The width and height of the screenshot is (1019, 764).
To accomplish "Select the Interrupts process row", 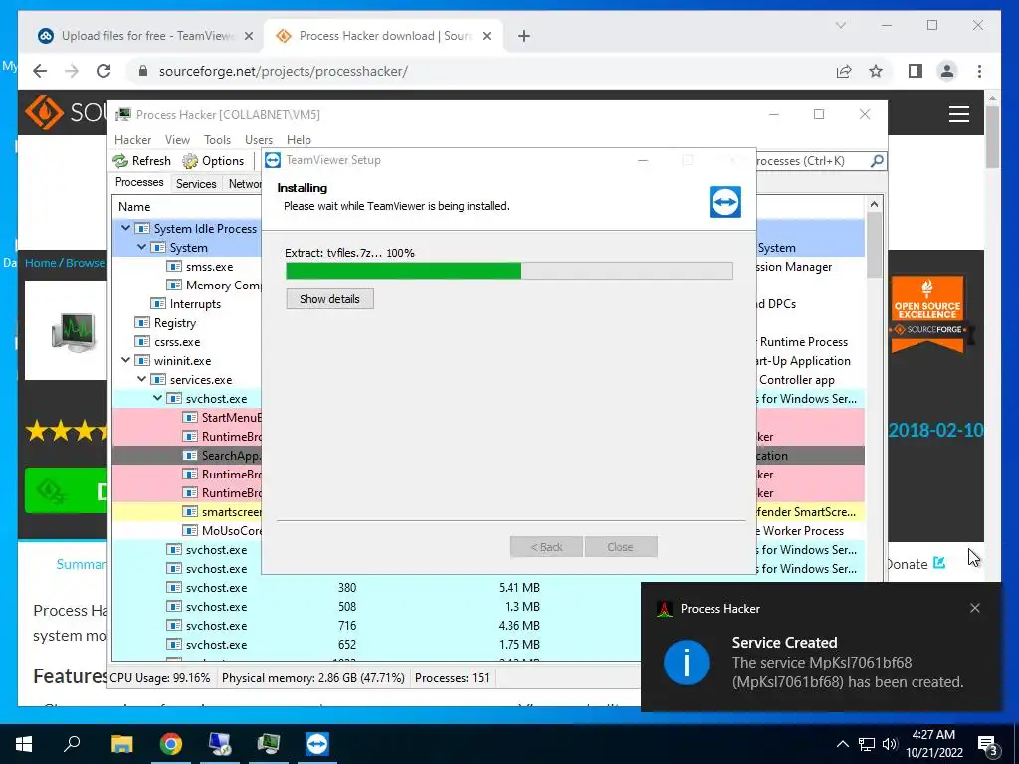I will click(x=195, y=304).
